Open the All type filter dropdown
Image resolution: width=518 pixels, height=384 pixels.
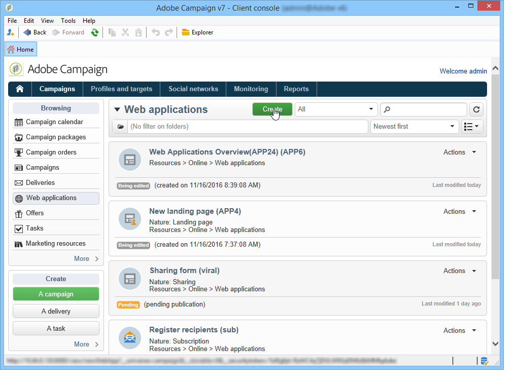pos(336,109)
